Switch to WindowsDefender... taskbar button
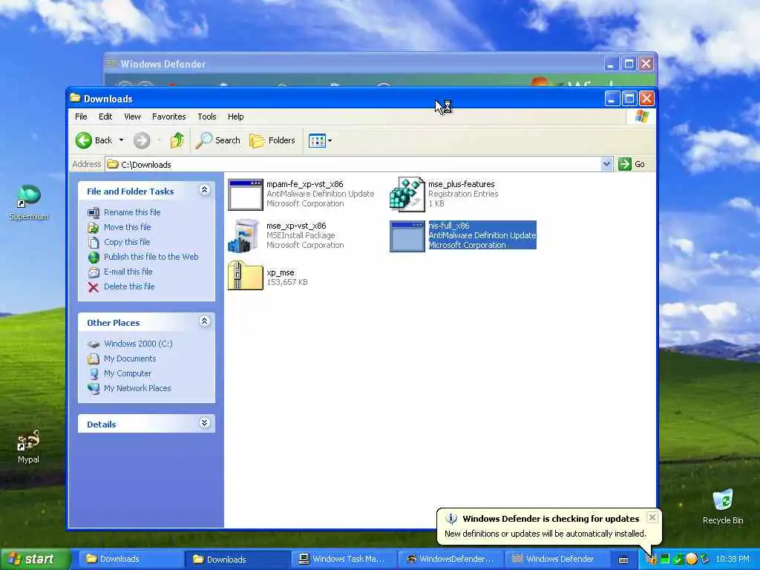The image size is (760, 570). click(x=451, y=559)
